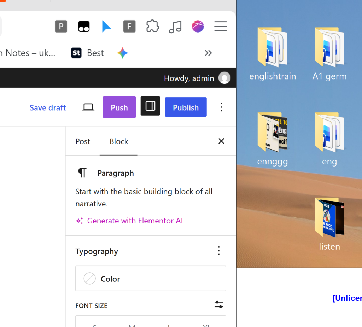Open the text Color picker
The height and width of the screenshot is (327, 362).
pyautogui.click(x=151, y=279)
